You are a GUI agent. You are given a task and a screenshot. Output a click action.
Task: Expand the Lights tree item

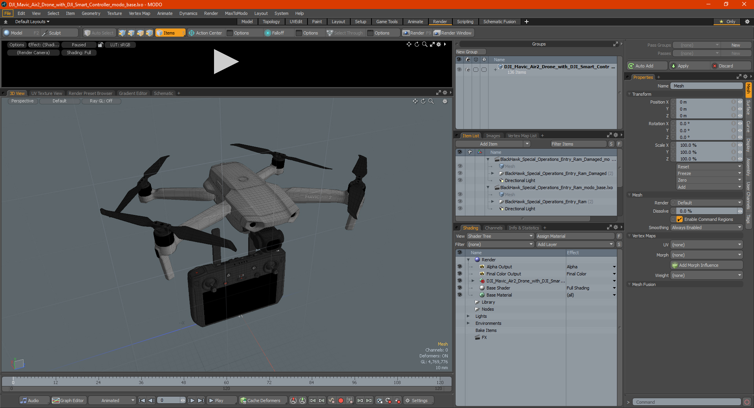[468, 316]
